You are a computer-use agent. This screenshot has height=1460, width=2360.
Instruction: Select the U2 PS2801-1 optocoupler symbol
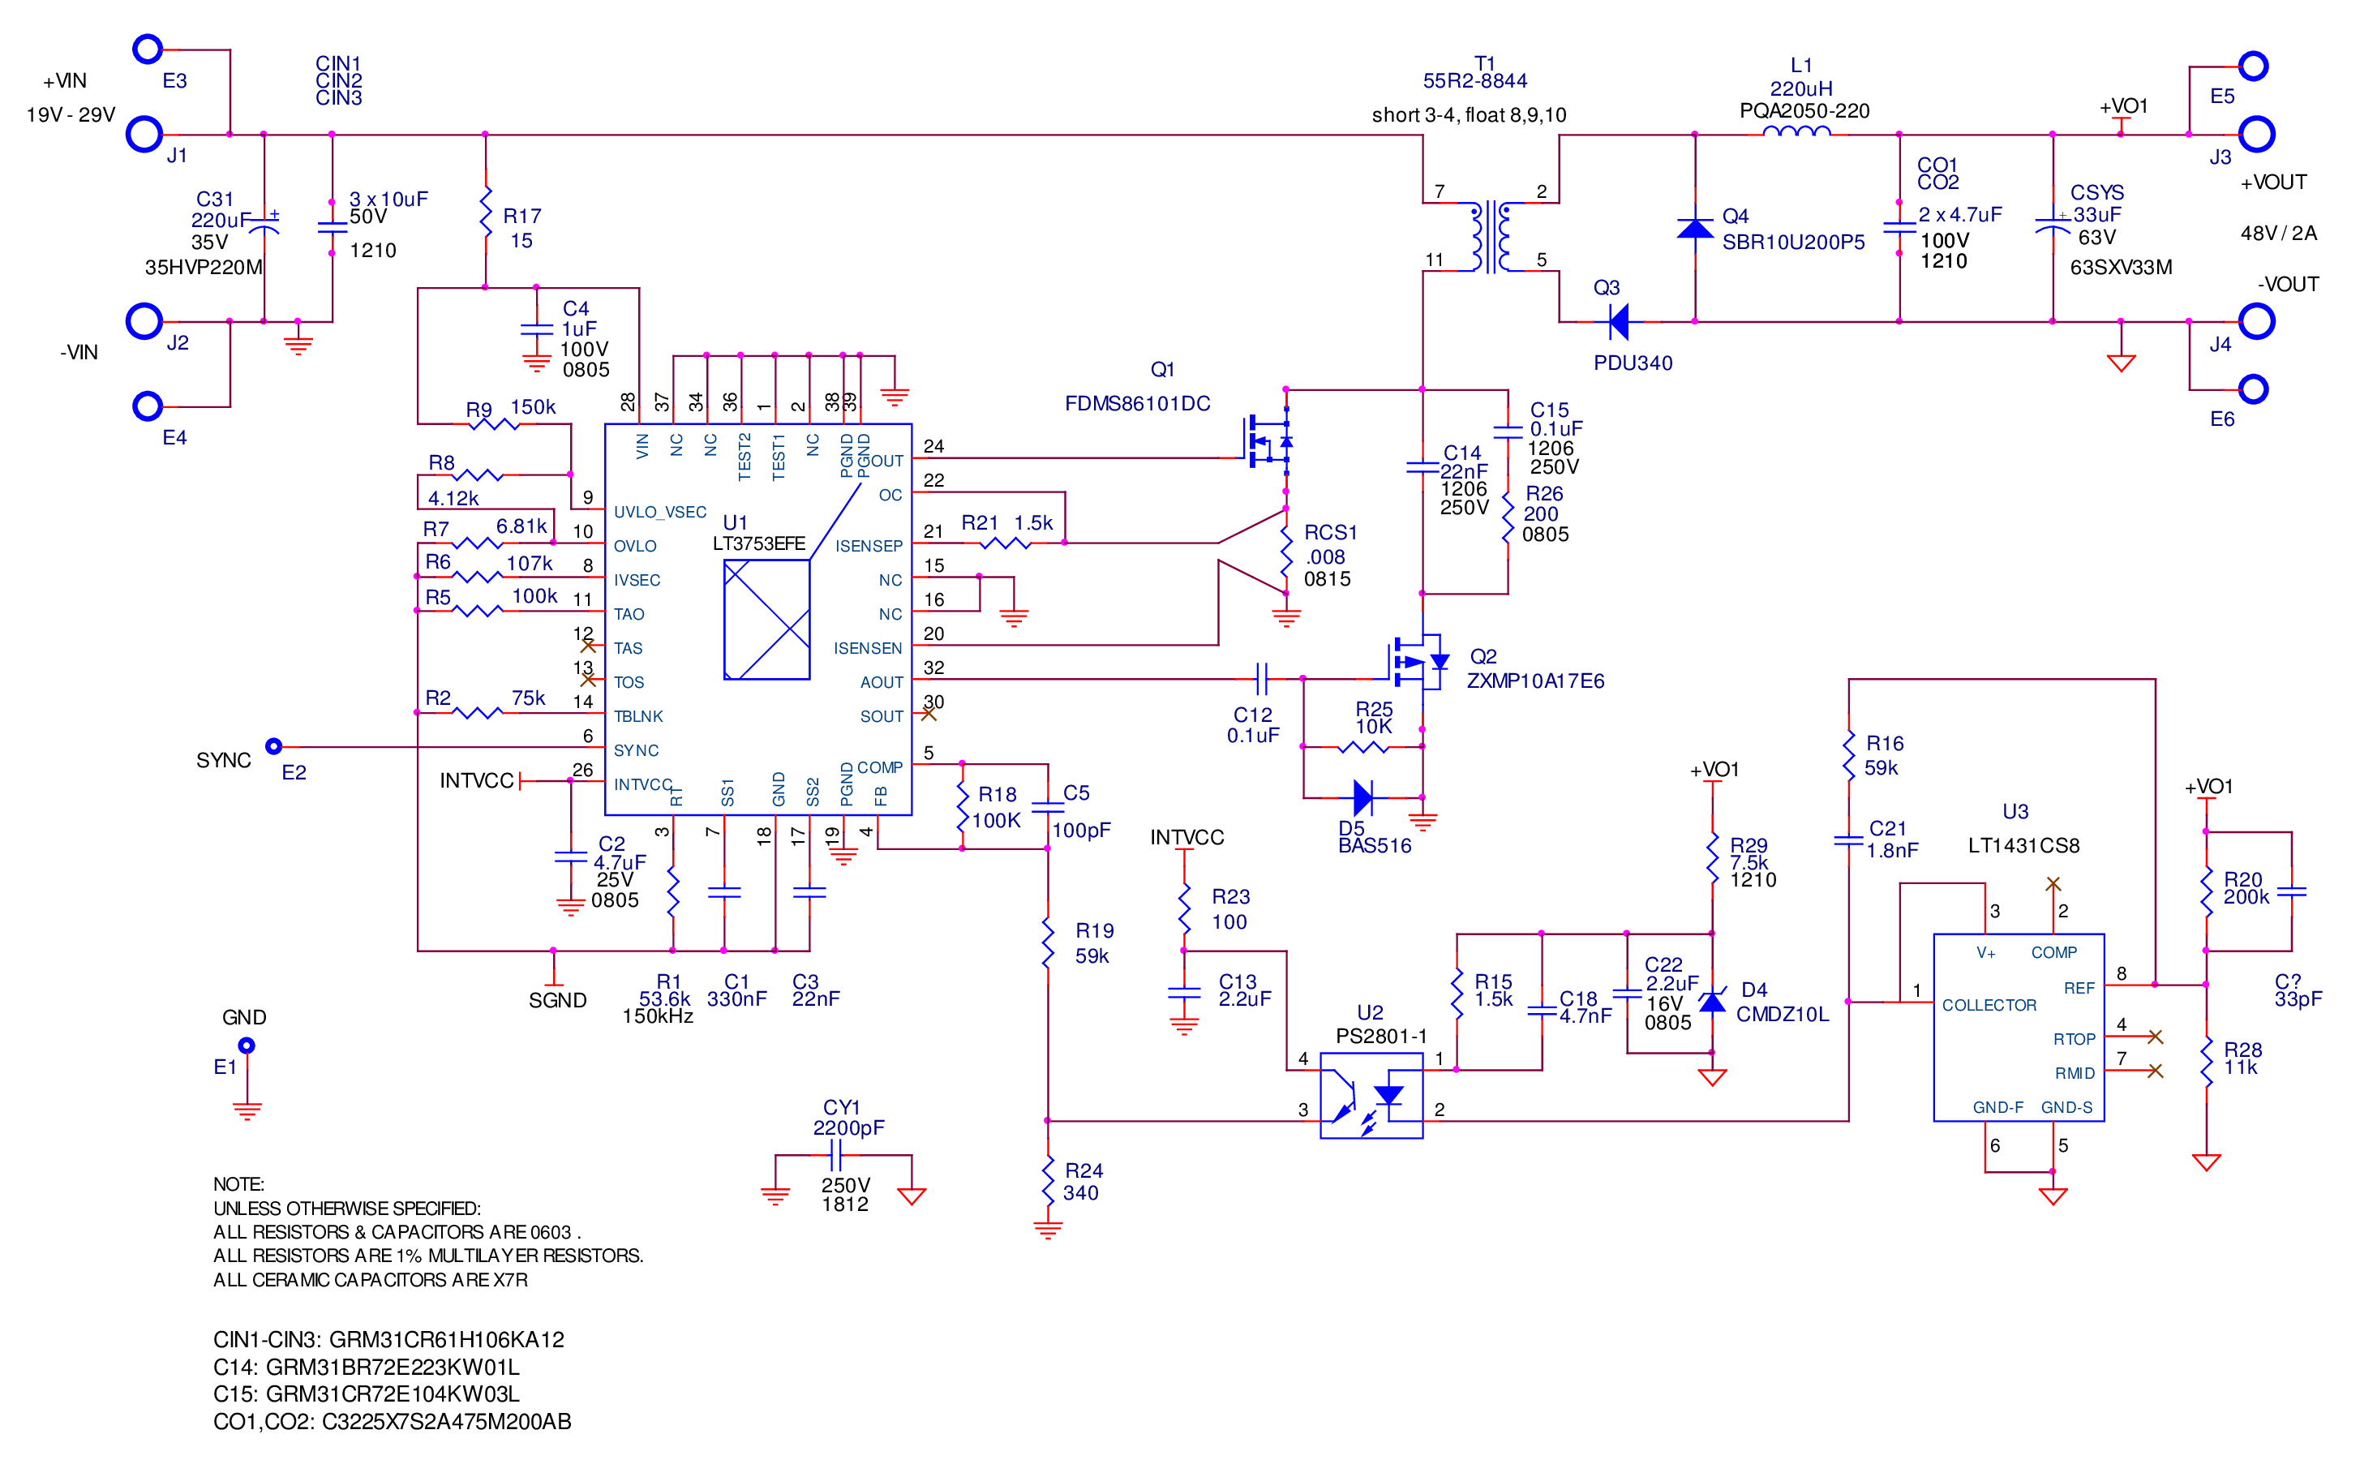pyautogui.click(x=1371, y=1095)
